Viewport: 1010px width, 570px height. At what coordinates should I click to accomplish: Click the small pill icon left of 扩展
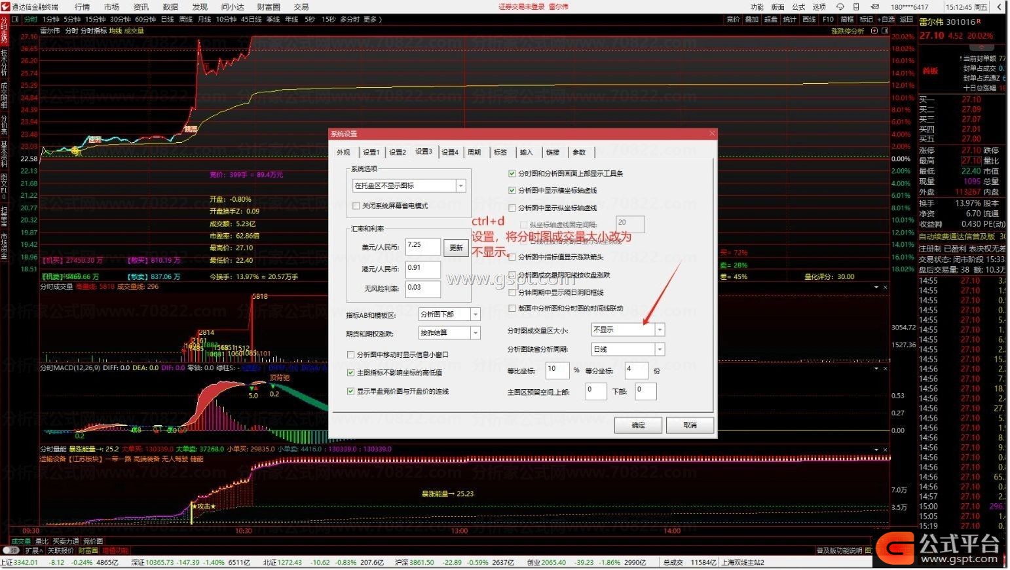(10, 550)
